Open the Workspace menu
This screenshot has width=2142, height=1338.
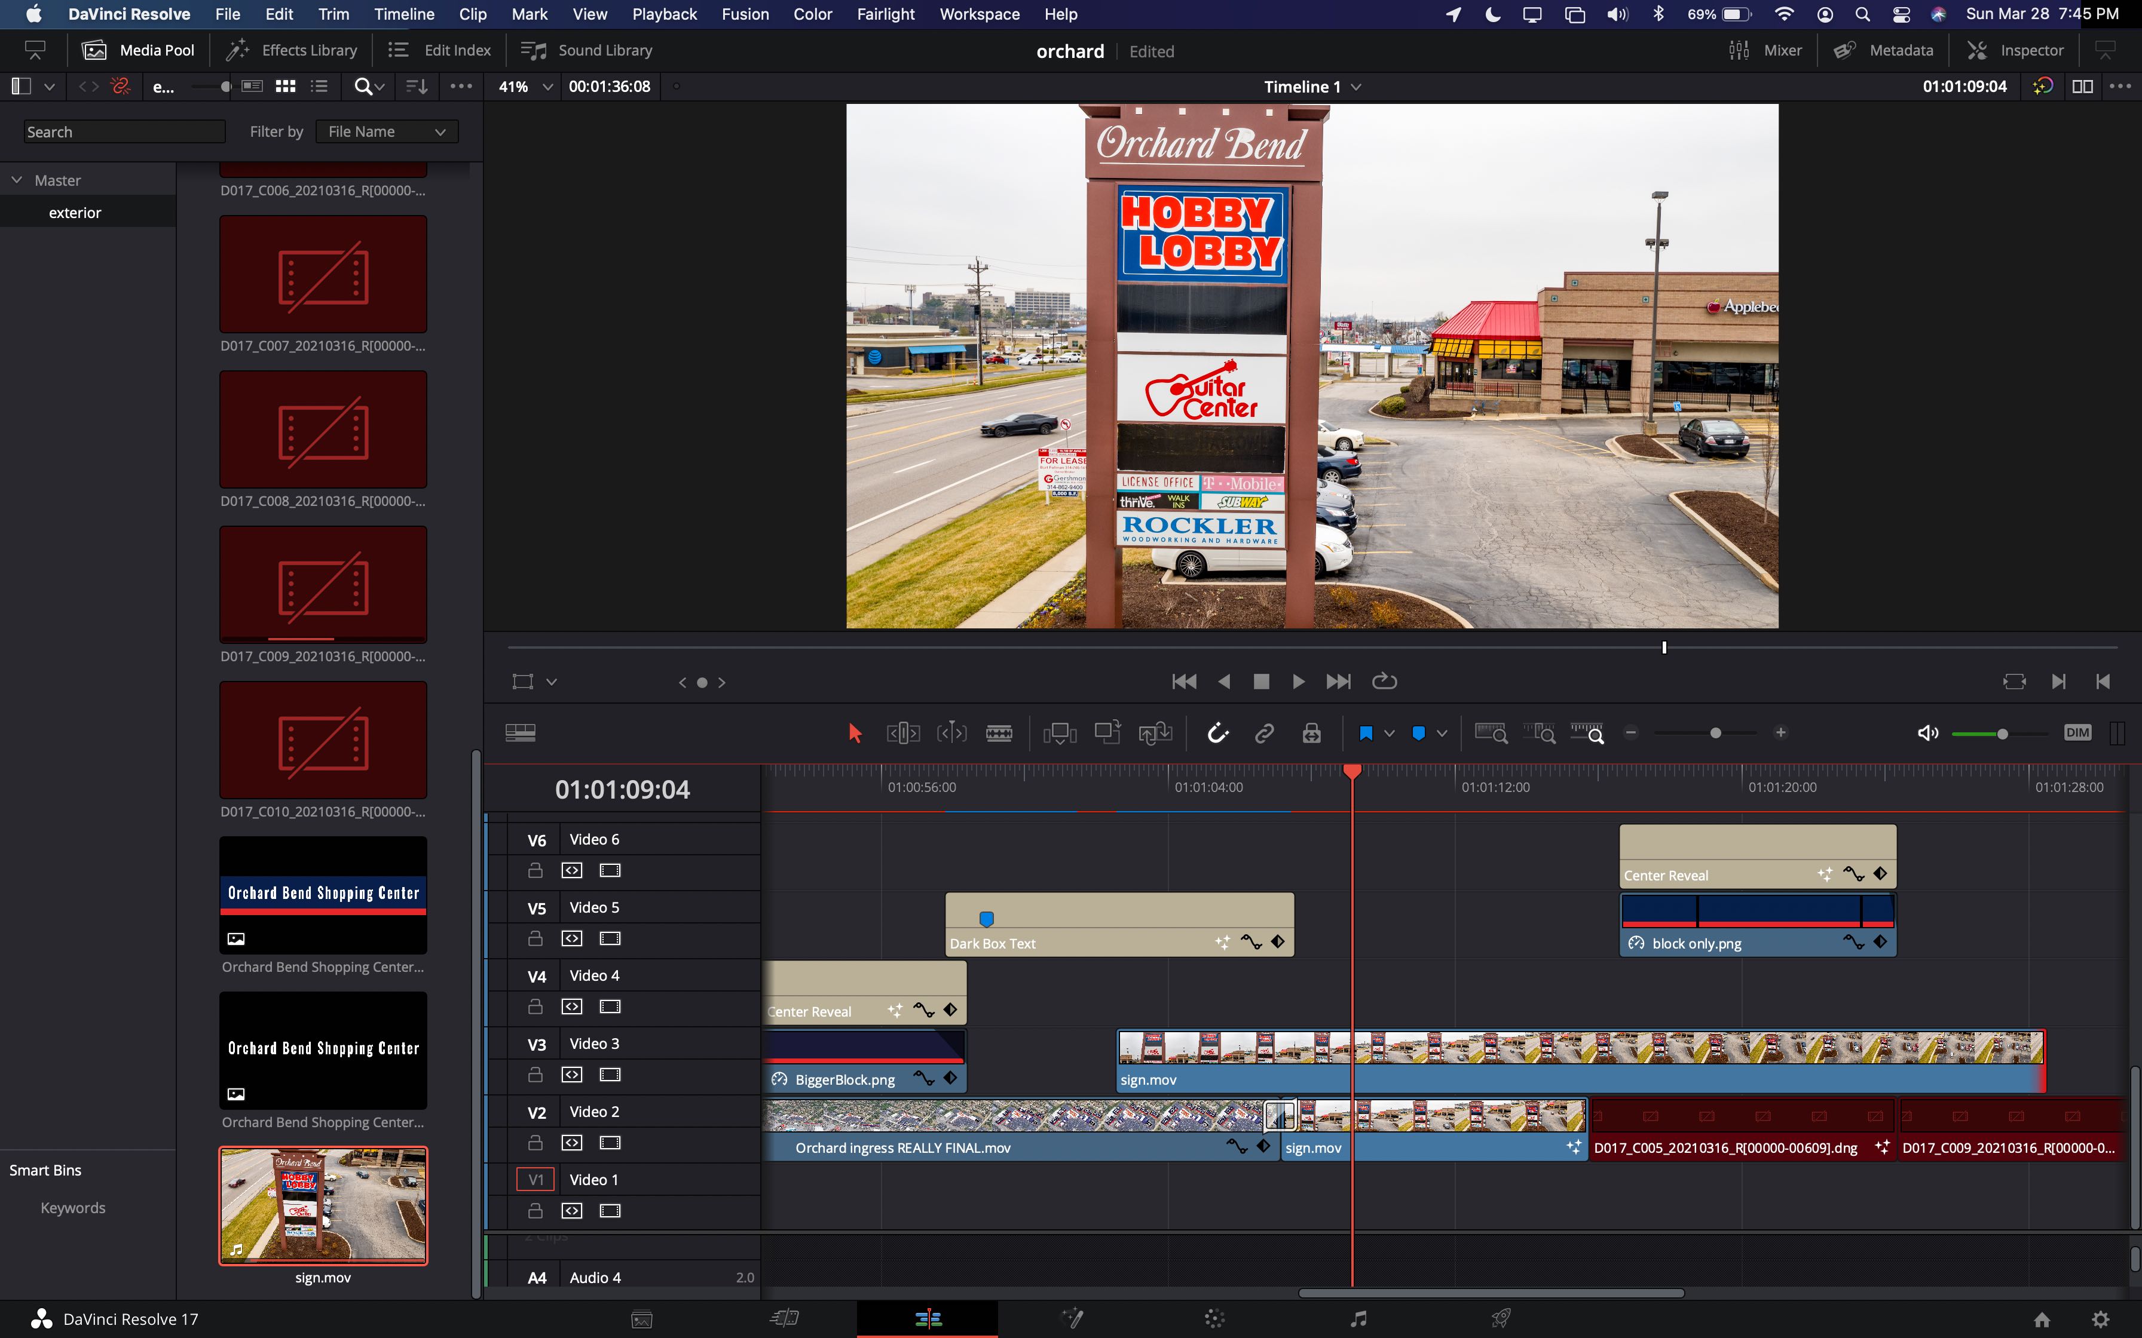tap(979, 14)
